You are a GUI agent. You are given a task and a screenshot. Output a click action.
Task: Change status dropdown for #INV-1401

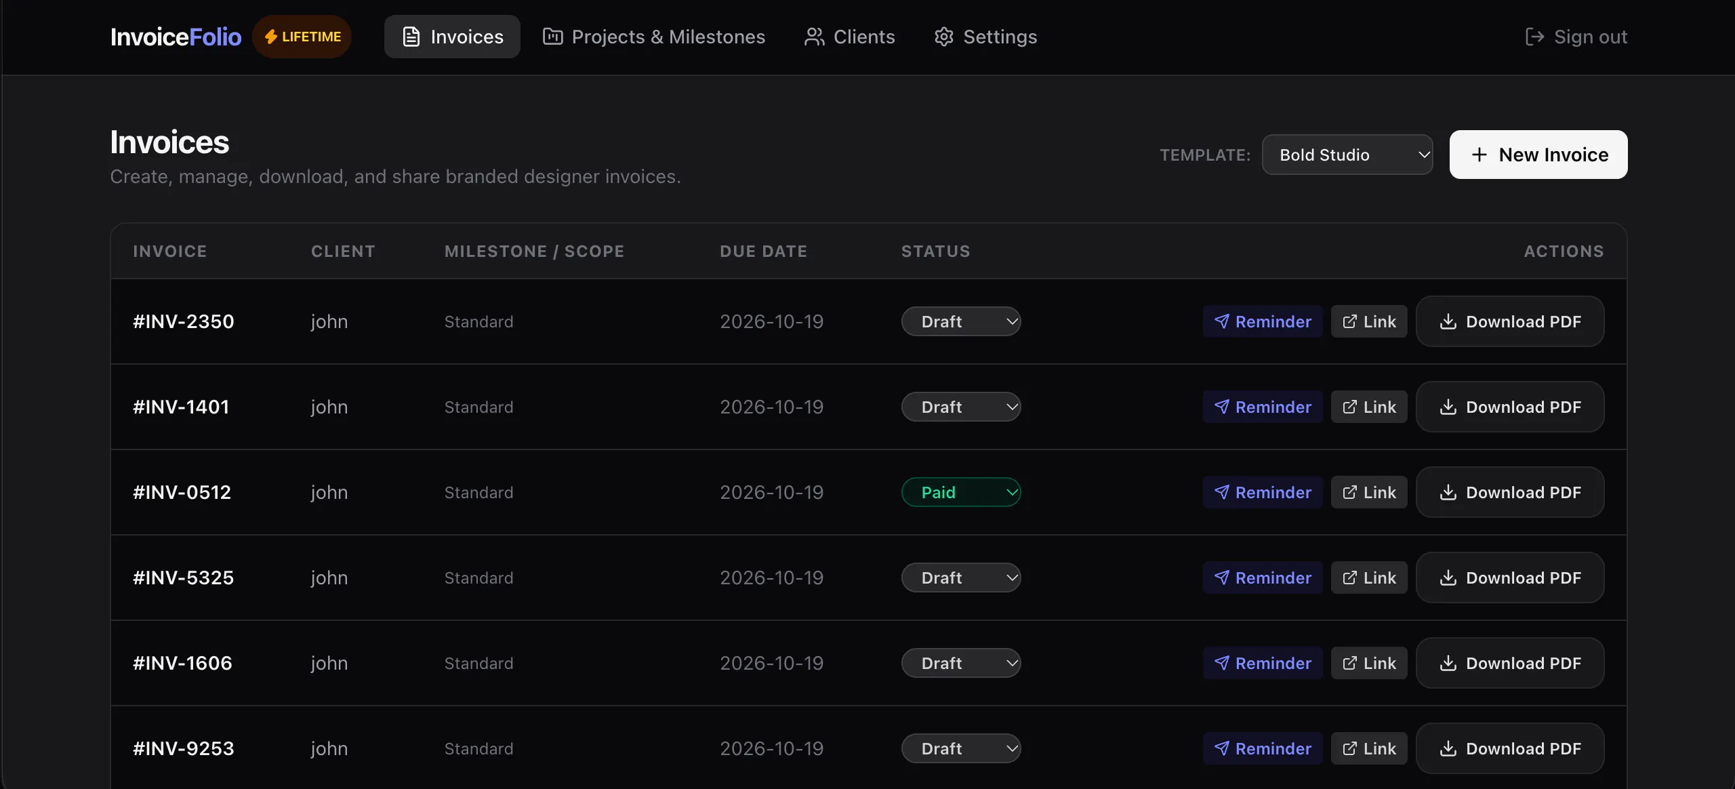click(x=961, y=407)
